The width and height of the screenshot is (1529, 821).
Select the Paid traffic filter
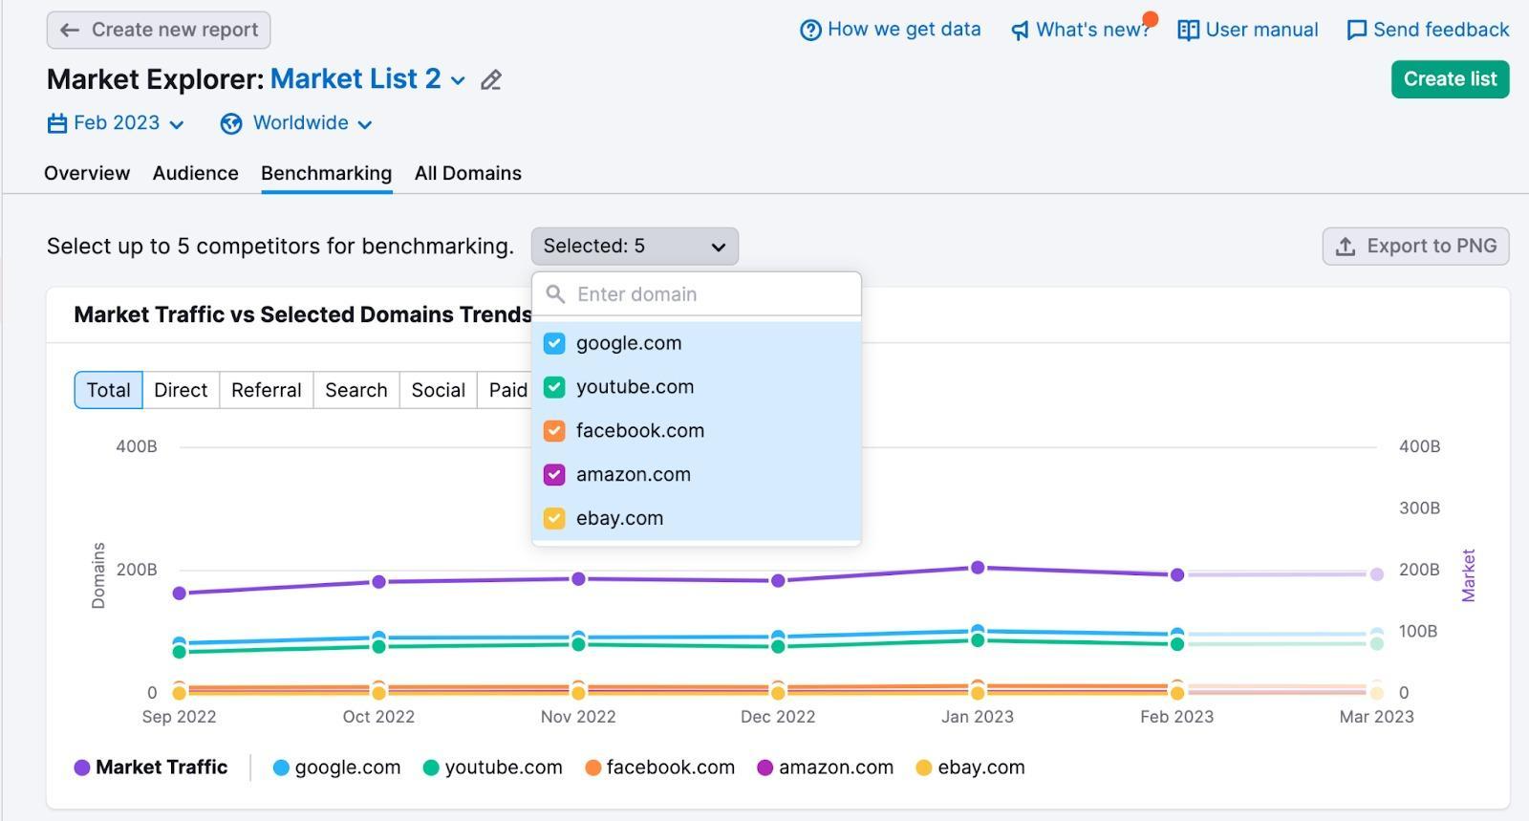(x=506, y=390)
